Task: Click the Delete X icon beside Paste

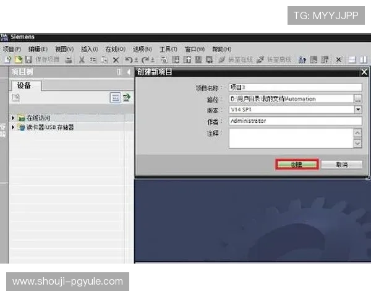Action: (116, 60)
